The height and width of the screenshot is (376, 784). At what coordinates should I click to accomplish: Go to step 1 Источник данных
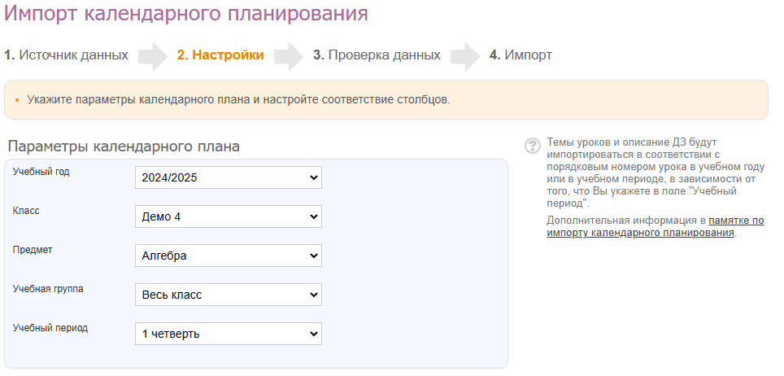click(x=66, y=55)
